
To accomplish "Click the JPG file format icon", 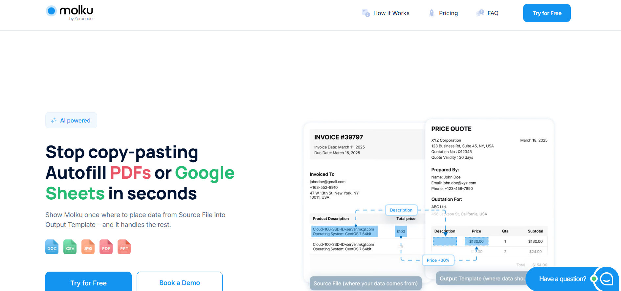I will 88,247.
